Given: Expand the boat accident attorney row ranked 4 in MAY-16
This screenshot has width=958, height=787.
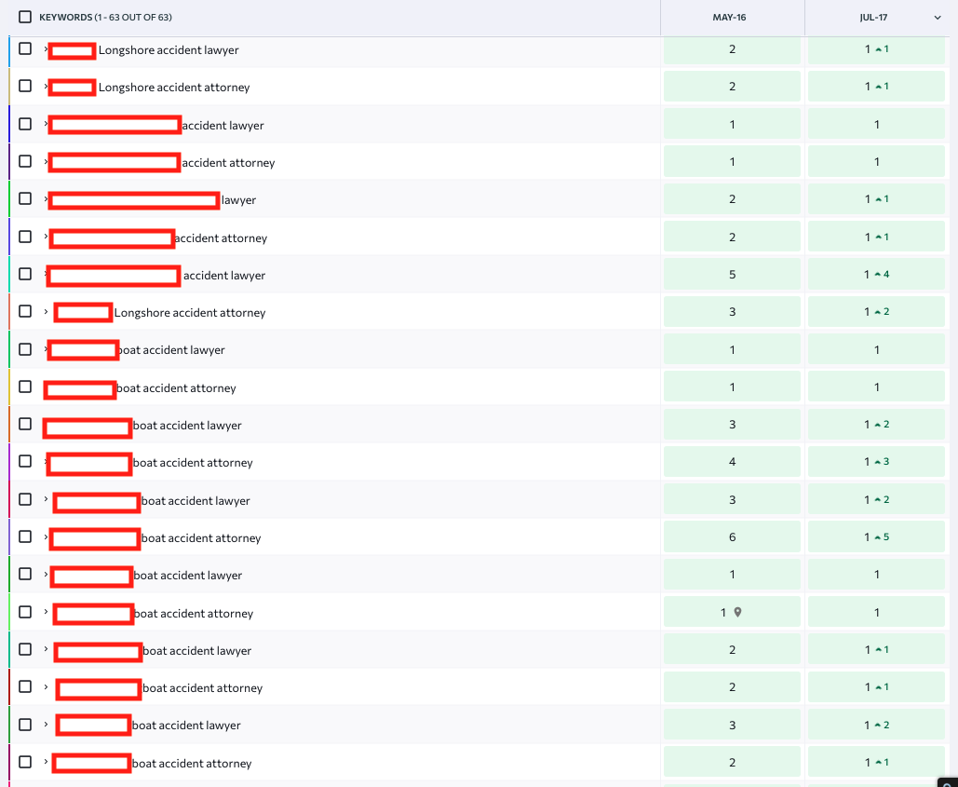Looking at the screenshot, I should pos(46,461).
